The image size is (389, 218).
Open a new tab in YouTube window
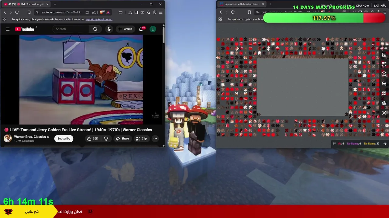[55, 4]
